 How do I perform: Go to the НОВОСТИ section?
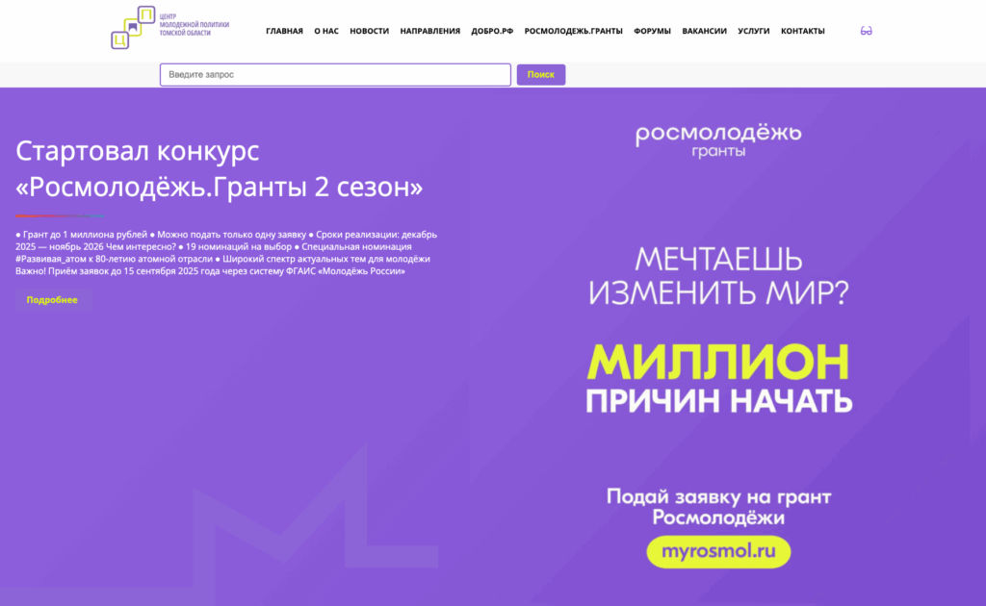(x=369, y=31)
